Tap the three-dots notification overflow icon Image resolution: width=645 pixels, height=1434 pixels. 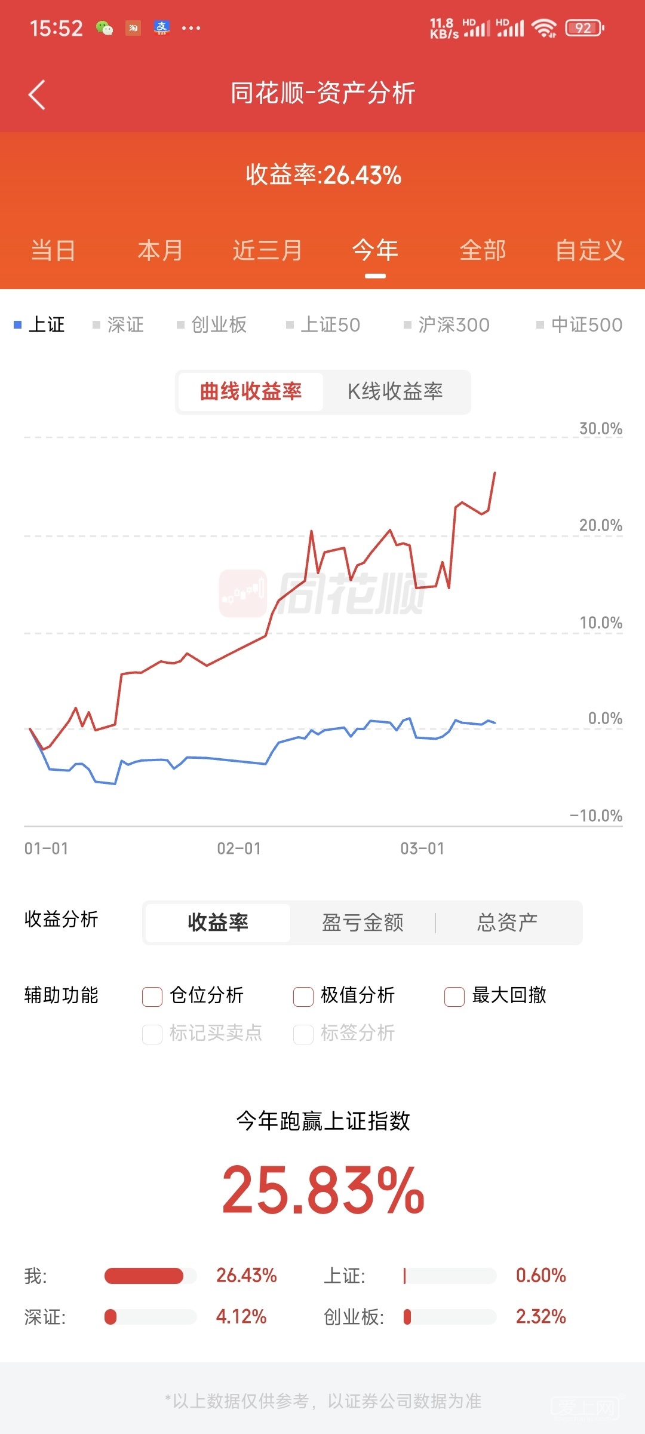191,28
